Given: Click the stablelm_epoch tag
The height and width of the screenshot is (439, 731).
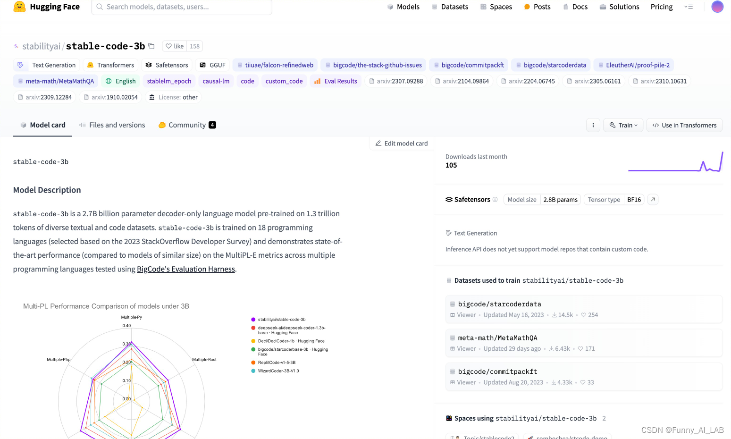Looking at the screenshot, I should [169, 81].
